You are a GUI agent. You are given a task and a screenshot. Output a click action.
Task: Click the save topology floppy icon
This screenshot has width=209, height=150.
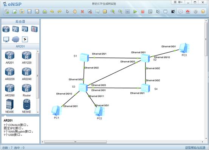29,12
